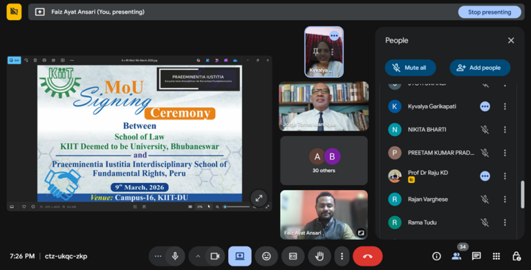Open more options for Prof Dr Raju KD

(x=505, y=176)
